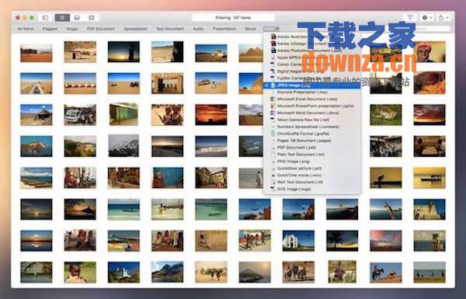
Task: Select the Movie filter tab
Action: coord(251,29)
